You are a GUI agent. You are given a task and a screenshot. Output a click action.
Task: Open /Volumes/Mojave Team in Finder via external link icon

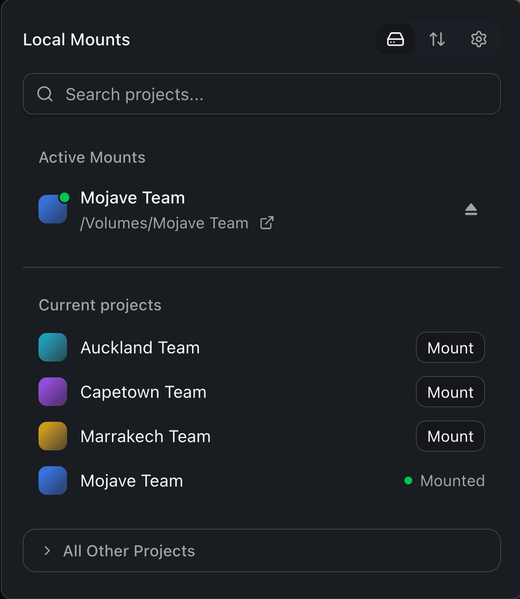267,222
